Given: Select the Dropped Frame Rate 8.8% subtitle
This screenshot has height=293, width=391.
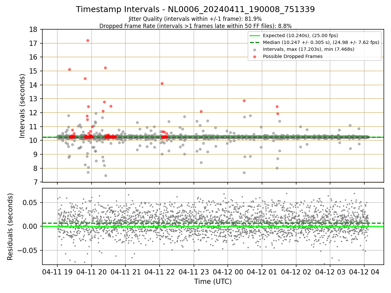Looking at the screenshot, I should (195, 26).
